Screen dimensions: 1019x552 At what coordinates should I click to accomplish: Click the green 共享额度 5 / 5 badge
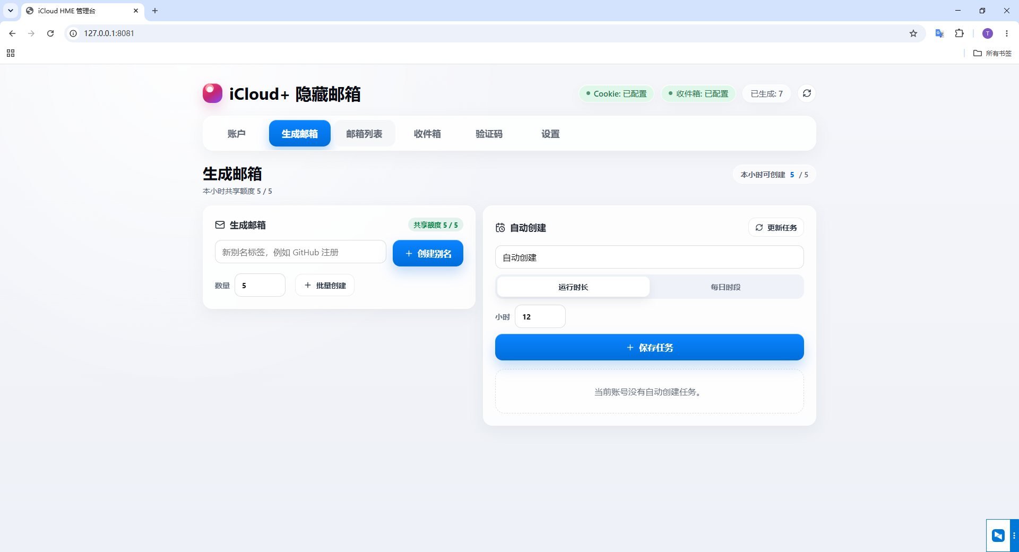coord(436,225)
